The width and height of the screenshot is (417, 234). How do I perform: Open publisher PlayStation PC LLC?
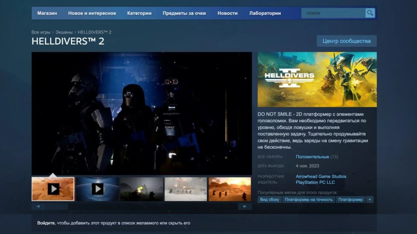pyautogui.click(x=315, y=182)
